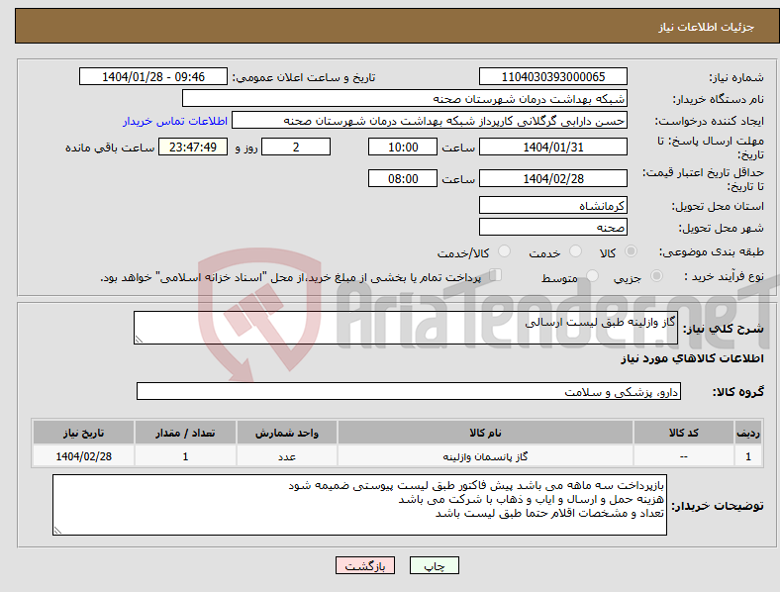Image resolution: width=780 pixels, height=592 pixels.
Task: Select the خدمت radio button
Action: tap(575, 251)
